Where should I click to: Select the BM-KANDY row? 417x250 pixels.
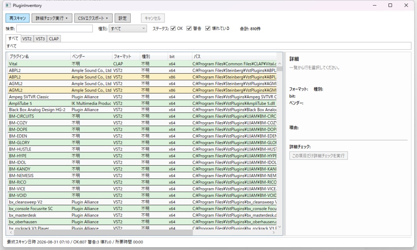pos(142,169)
